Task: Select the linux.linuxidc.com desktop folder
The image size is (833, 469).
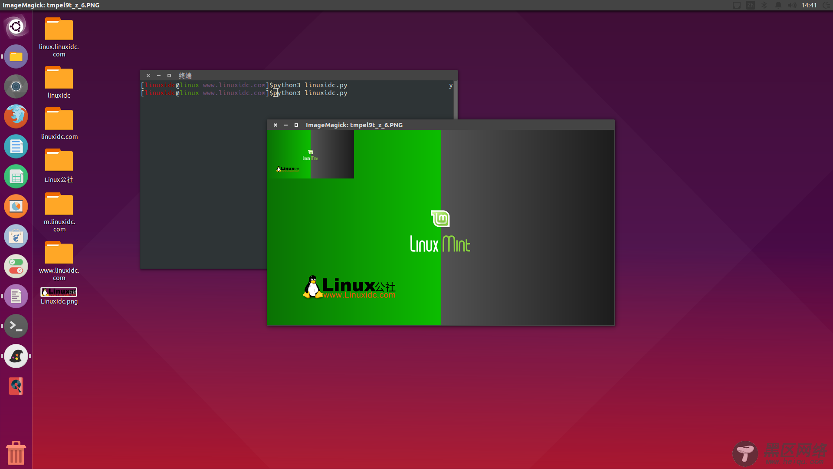Action: pos(59,37)
